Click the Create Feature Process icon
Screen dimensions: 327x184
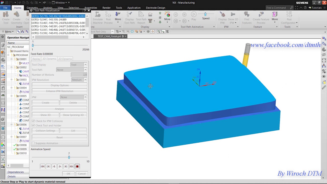[x=261, y=14]
